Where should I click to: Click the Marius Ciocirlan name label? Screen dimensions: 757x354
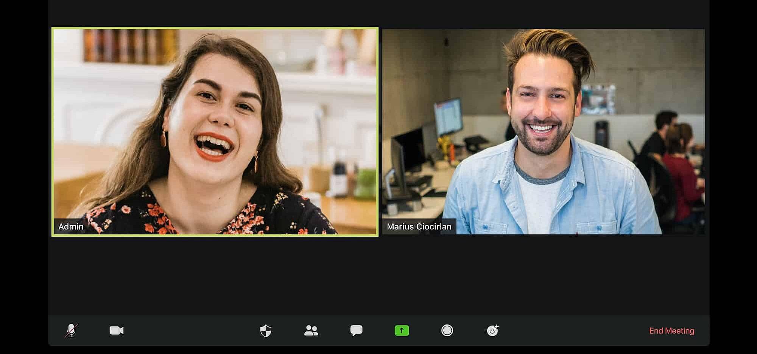[x=419, y=227]
